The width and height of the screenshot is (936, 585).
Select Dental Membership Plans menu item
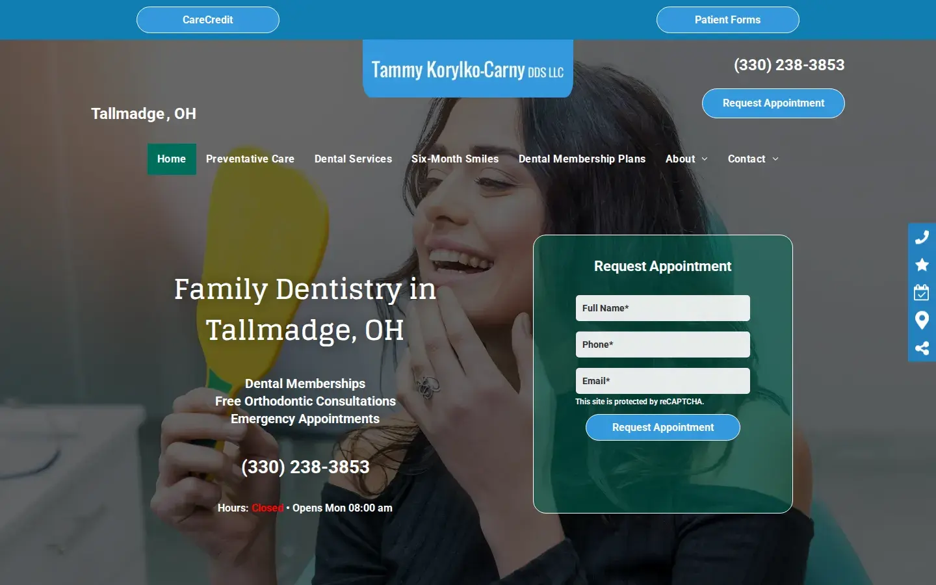(x=582, y=159)
